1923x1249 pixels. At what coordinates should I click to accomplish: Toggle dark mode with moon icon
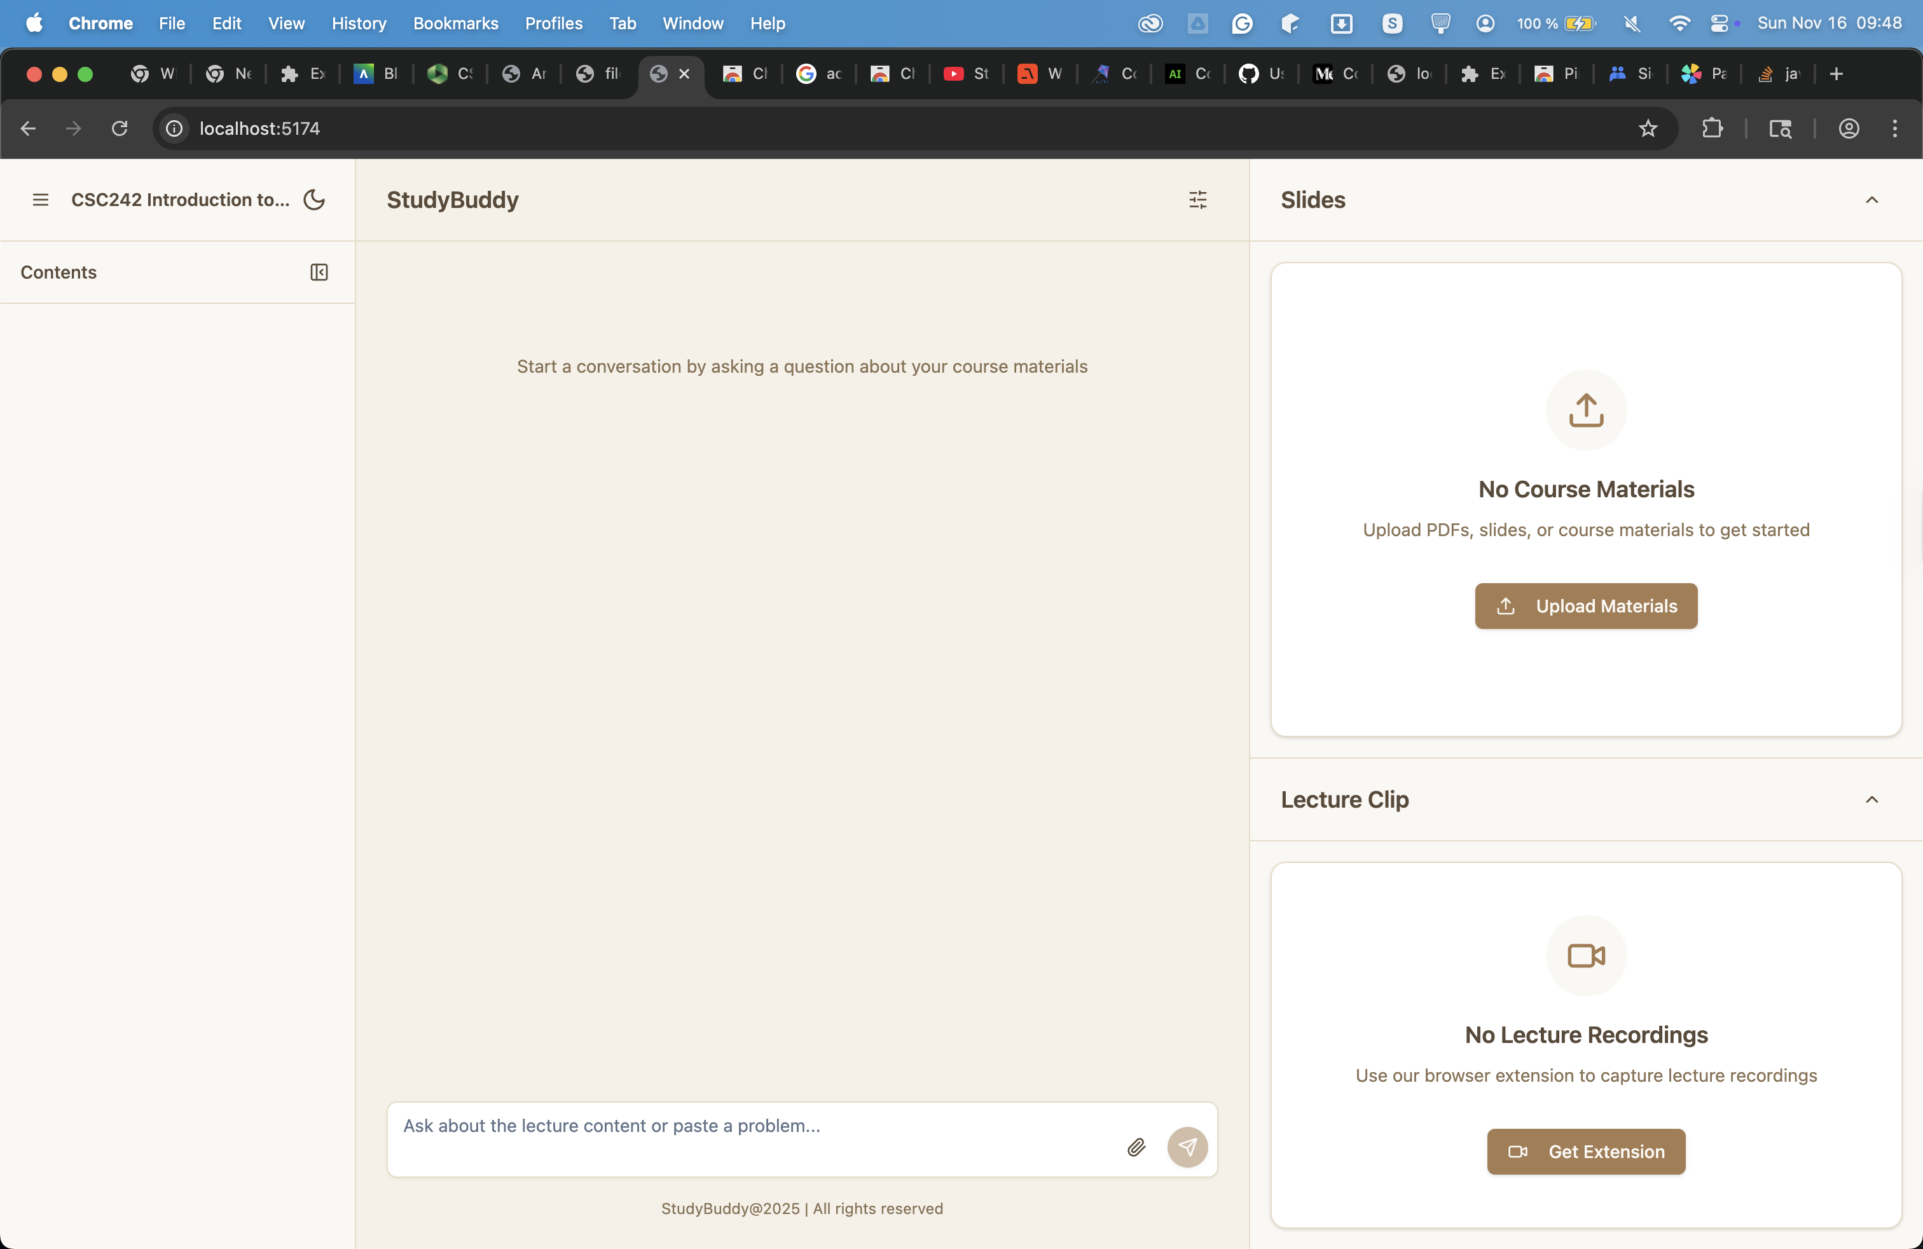314,200
